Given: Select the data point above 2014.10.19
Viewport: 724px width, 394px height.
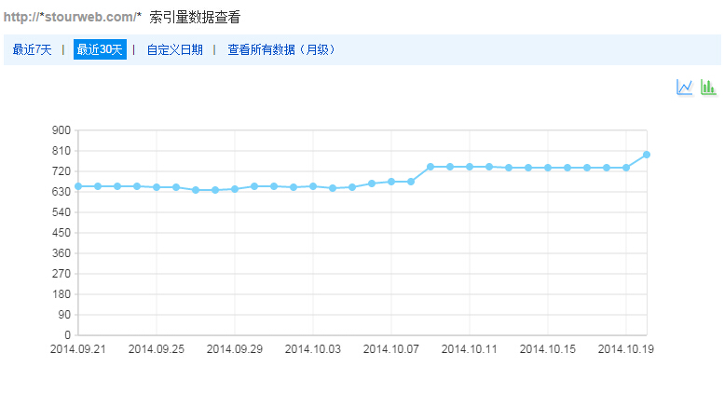Looking at the screenshot, I should click(626, 168).
